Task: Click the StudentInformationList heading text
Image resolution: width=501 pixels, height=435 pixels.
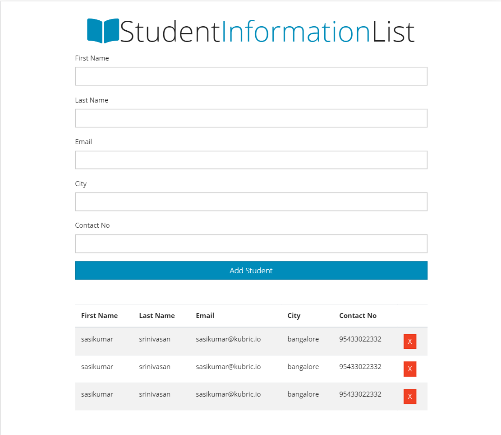Action: 267,31
